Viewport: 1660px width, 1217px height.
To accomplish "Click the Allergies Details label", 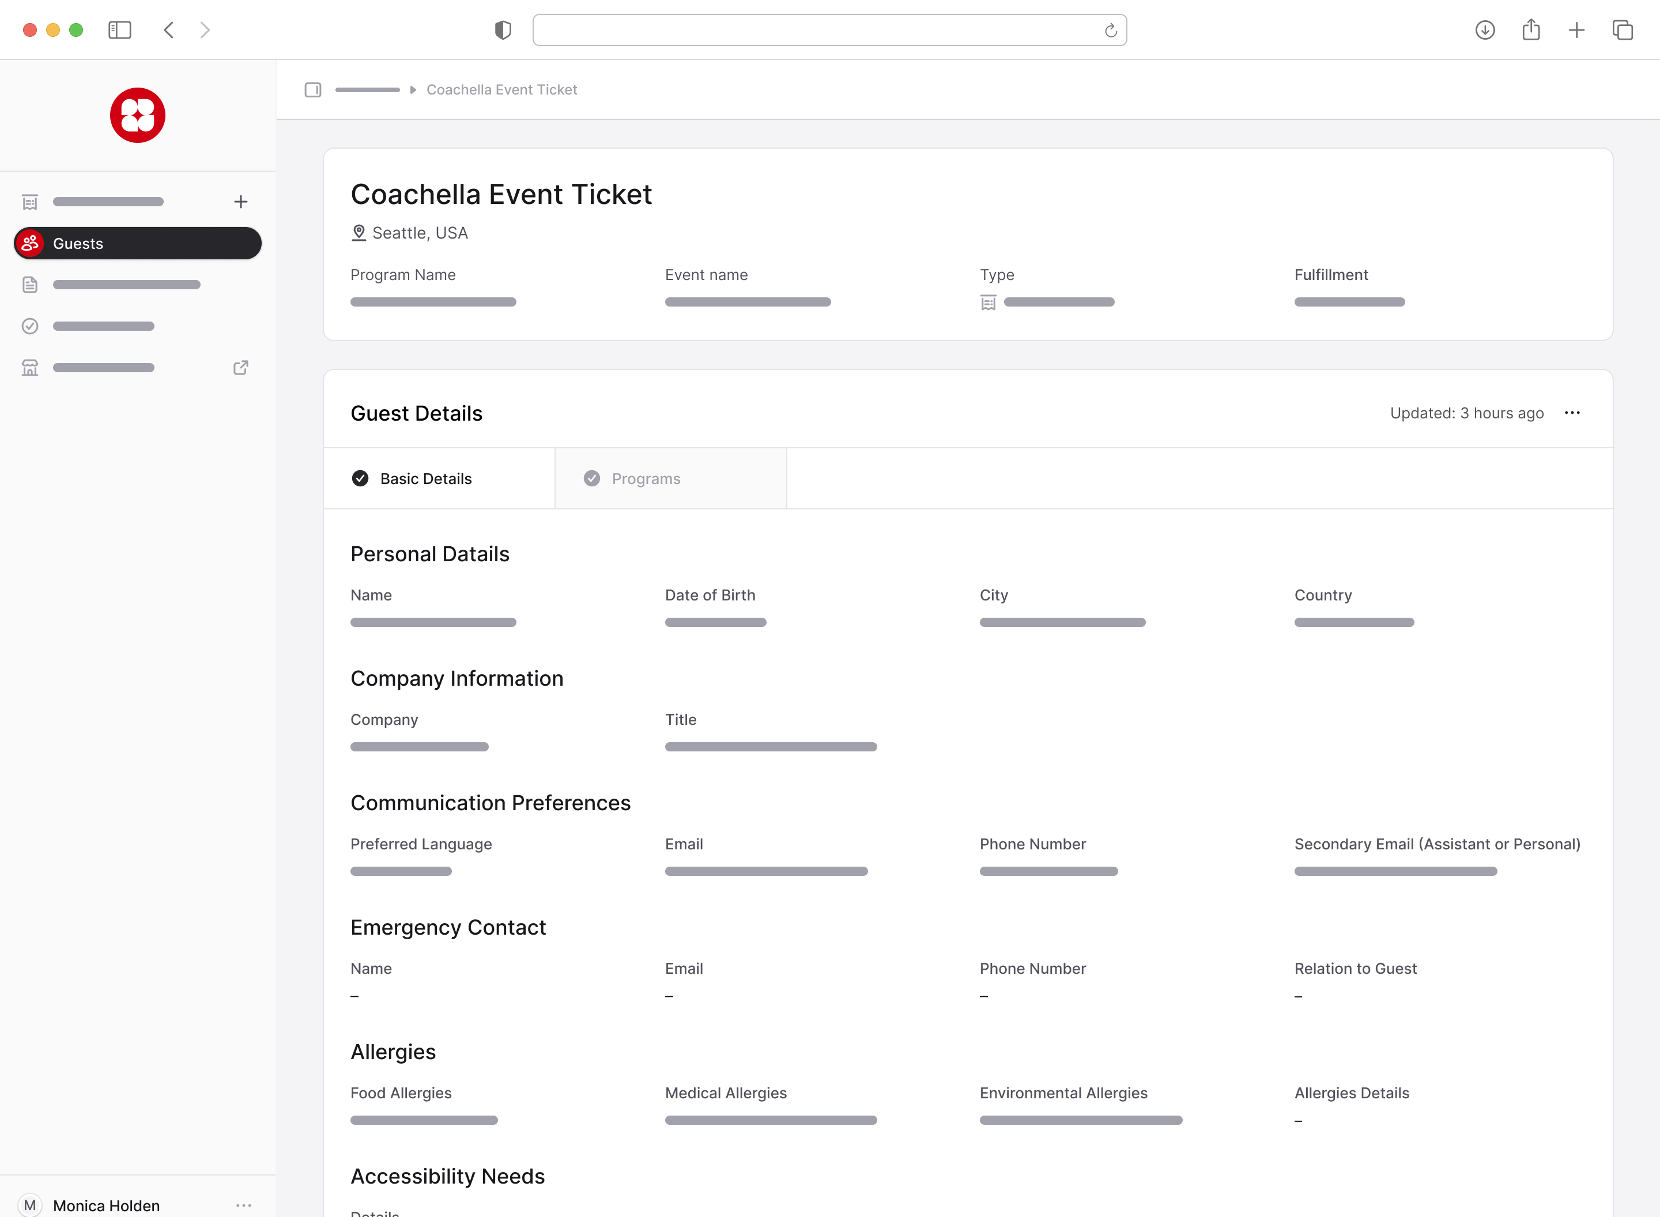I will click(1351, 1093).
